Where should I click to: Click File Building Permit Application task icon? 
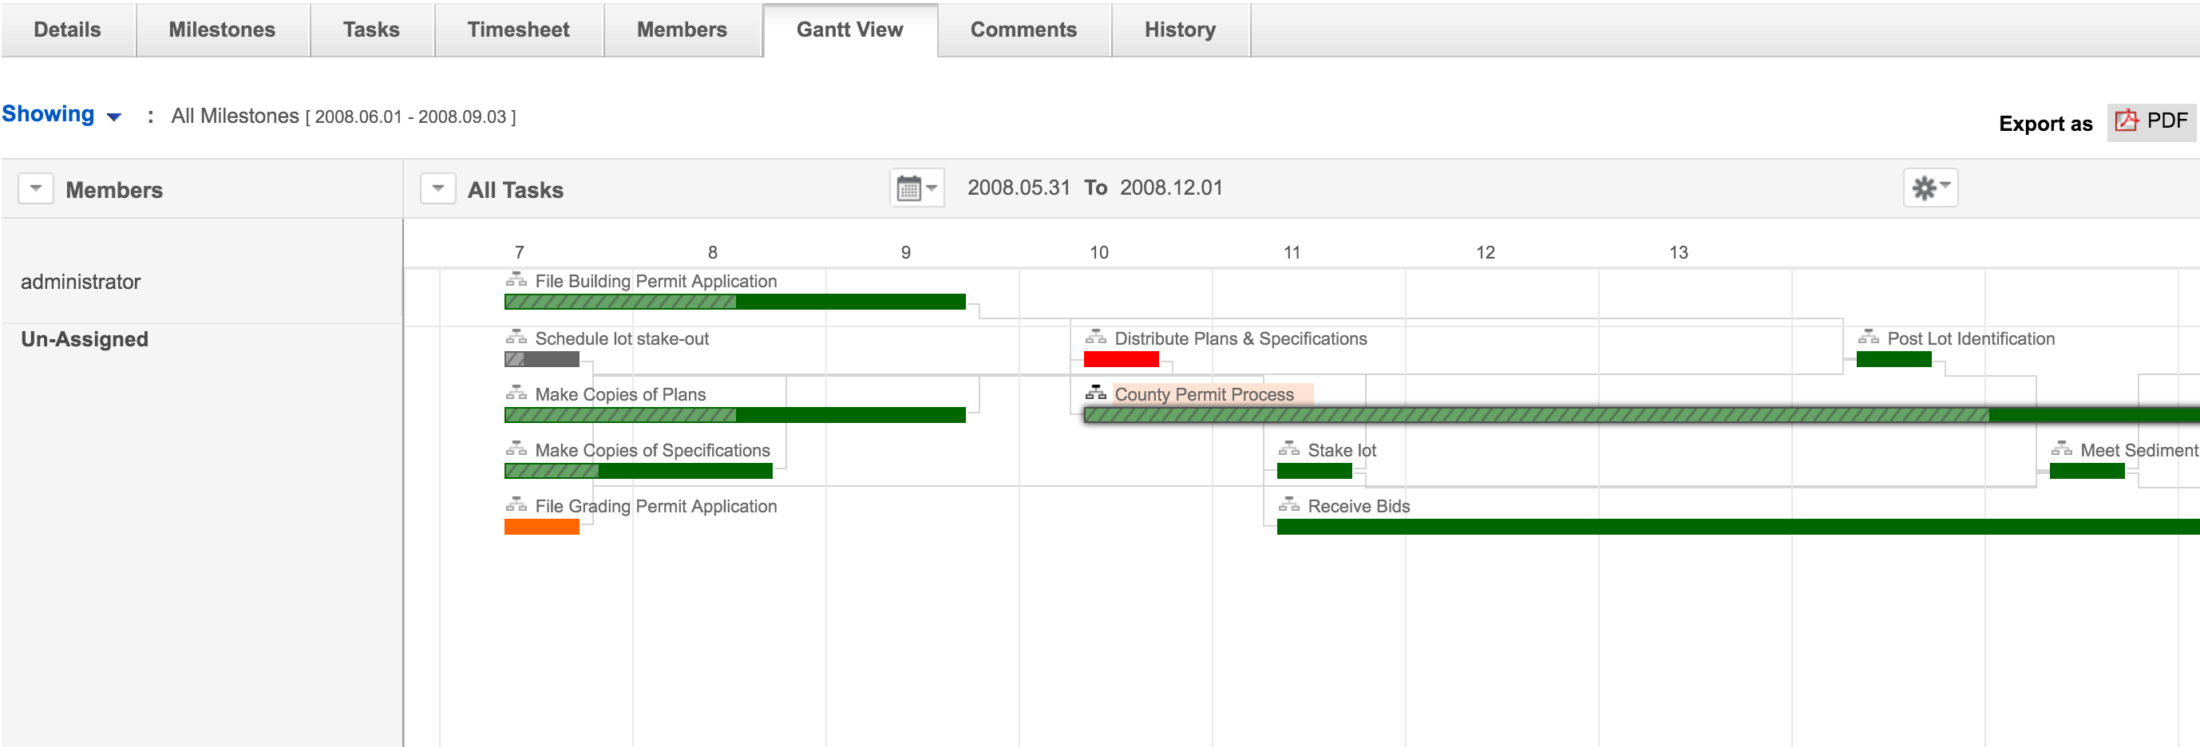[x=516, y=280]
